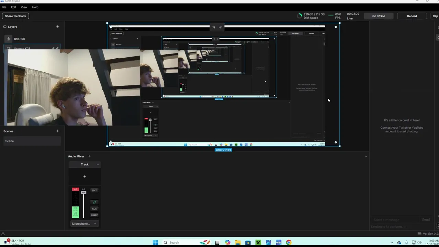
Task: Click the webcam preview of the person
Action: (72, 87)
